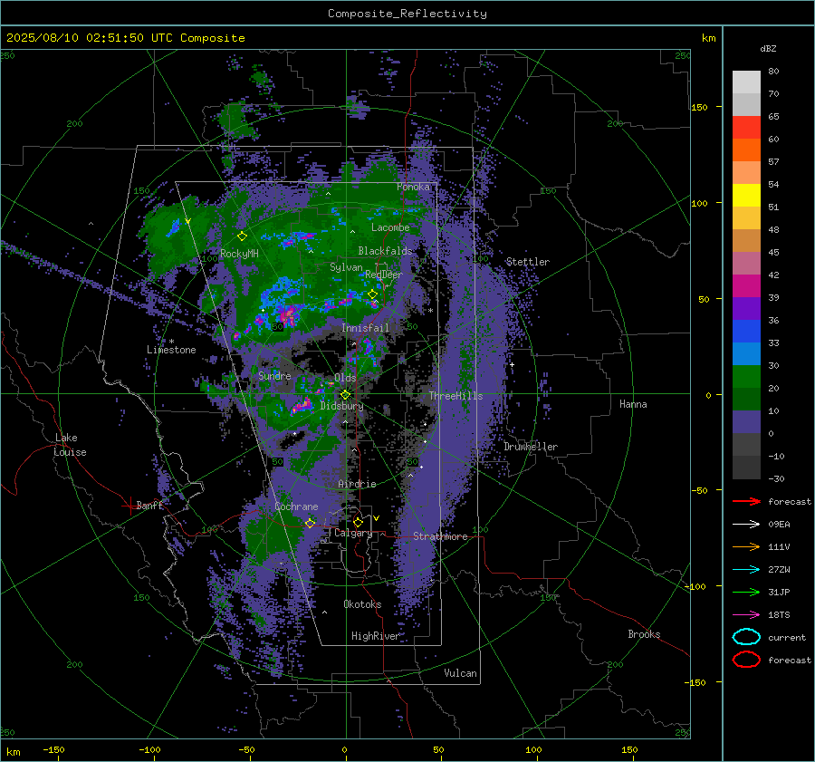Click the Strathmore map label
Screen dimensions: 815x762
[440, 536]
